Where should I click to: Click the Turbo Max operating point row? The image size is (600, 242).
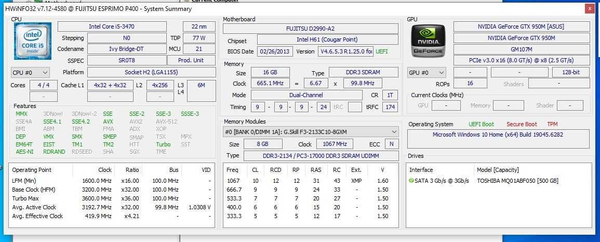coord(111,198)
